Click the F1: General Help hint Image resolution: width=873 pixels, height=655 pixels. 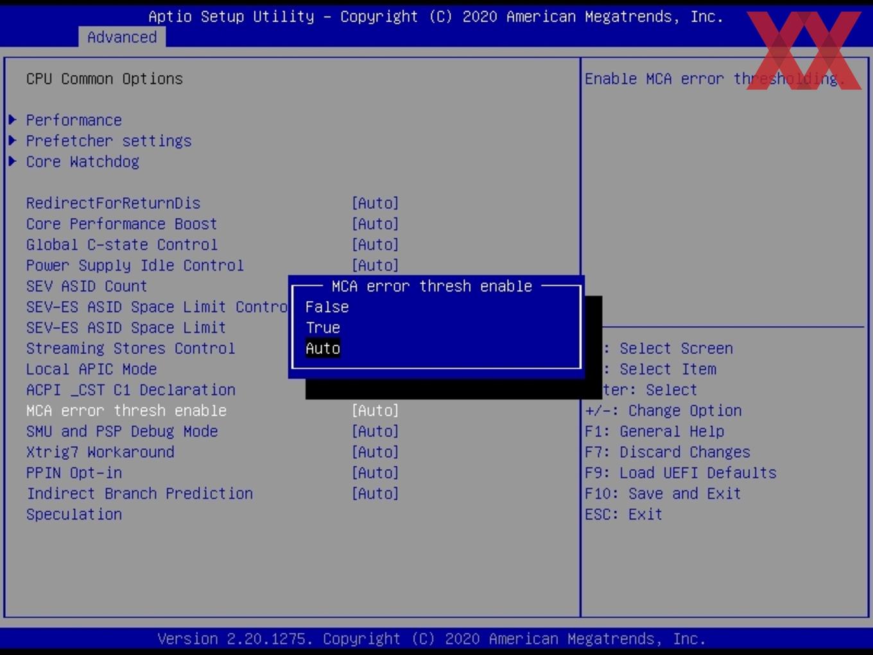click(x=654, y=432)
